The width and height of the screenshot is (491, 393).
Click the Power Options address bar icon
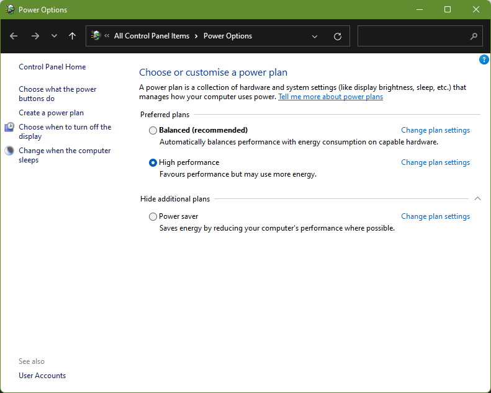[96, 35]
